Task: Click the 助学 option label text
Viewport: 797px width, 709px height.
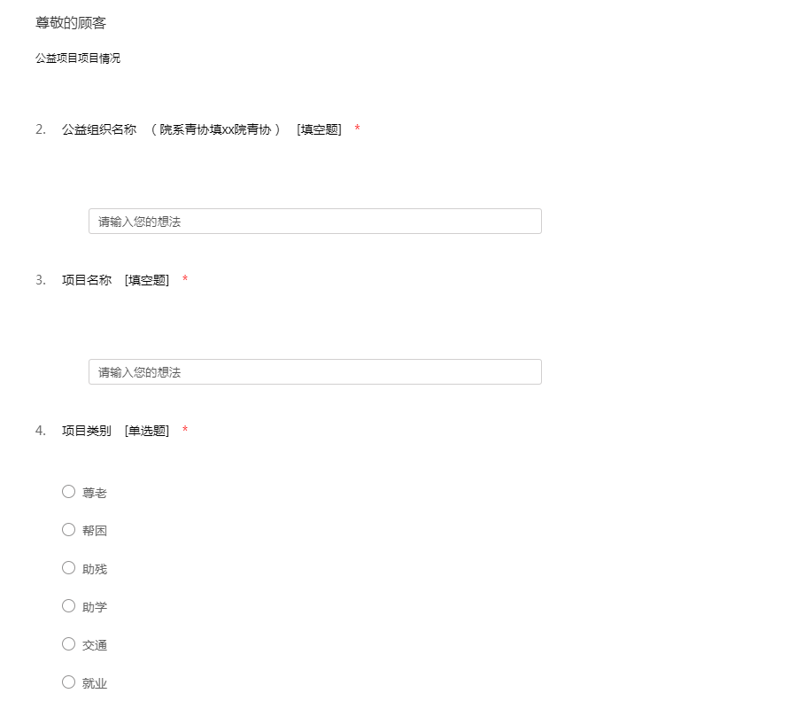Action: pos(95,607)
